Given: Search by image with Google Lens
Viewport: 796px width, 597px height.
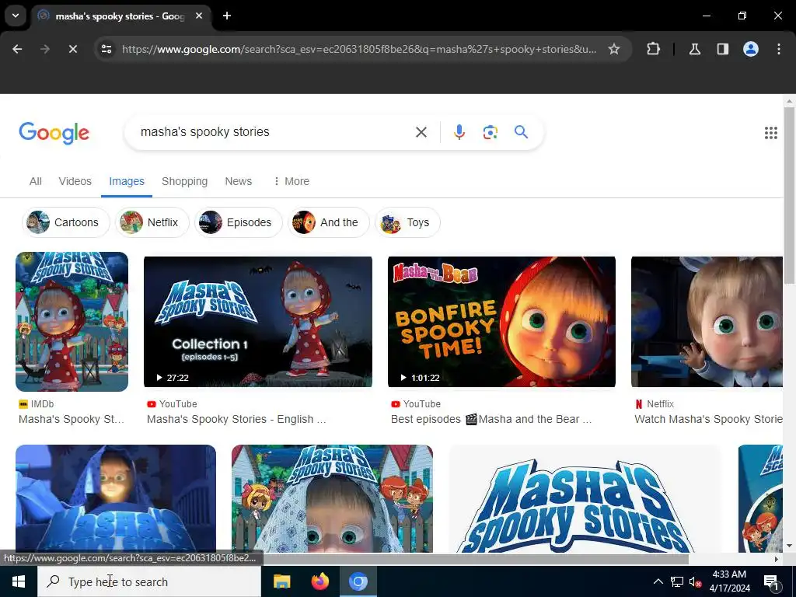Looking at the screenshot, I should coord(490,132).
